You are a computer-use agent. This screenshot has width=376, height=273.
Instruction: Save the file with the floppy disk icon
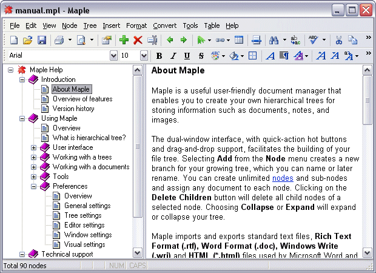[x=42, y=40]
